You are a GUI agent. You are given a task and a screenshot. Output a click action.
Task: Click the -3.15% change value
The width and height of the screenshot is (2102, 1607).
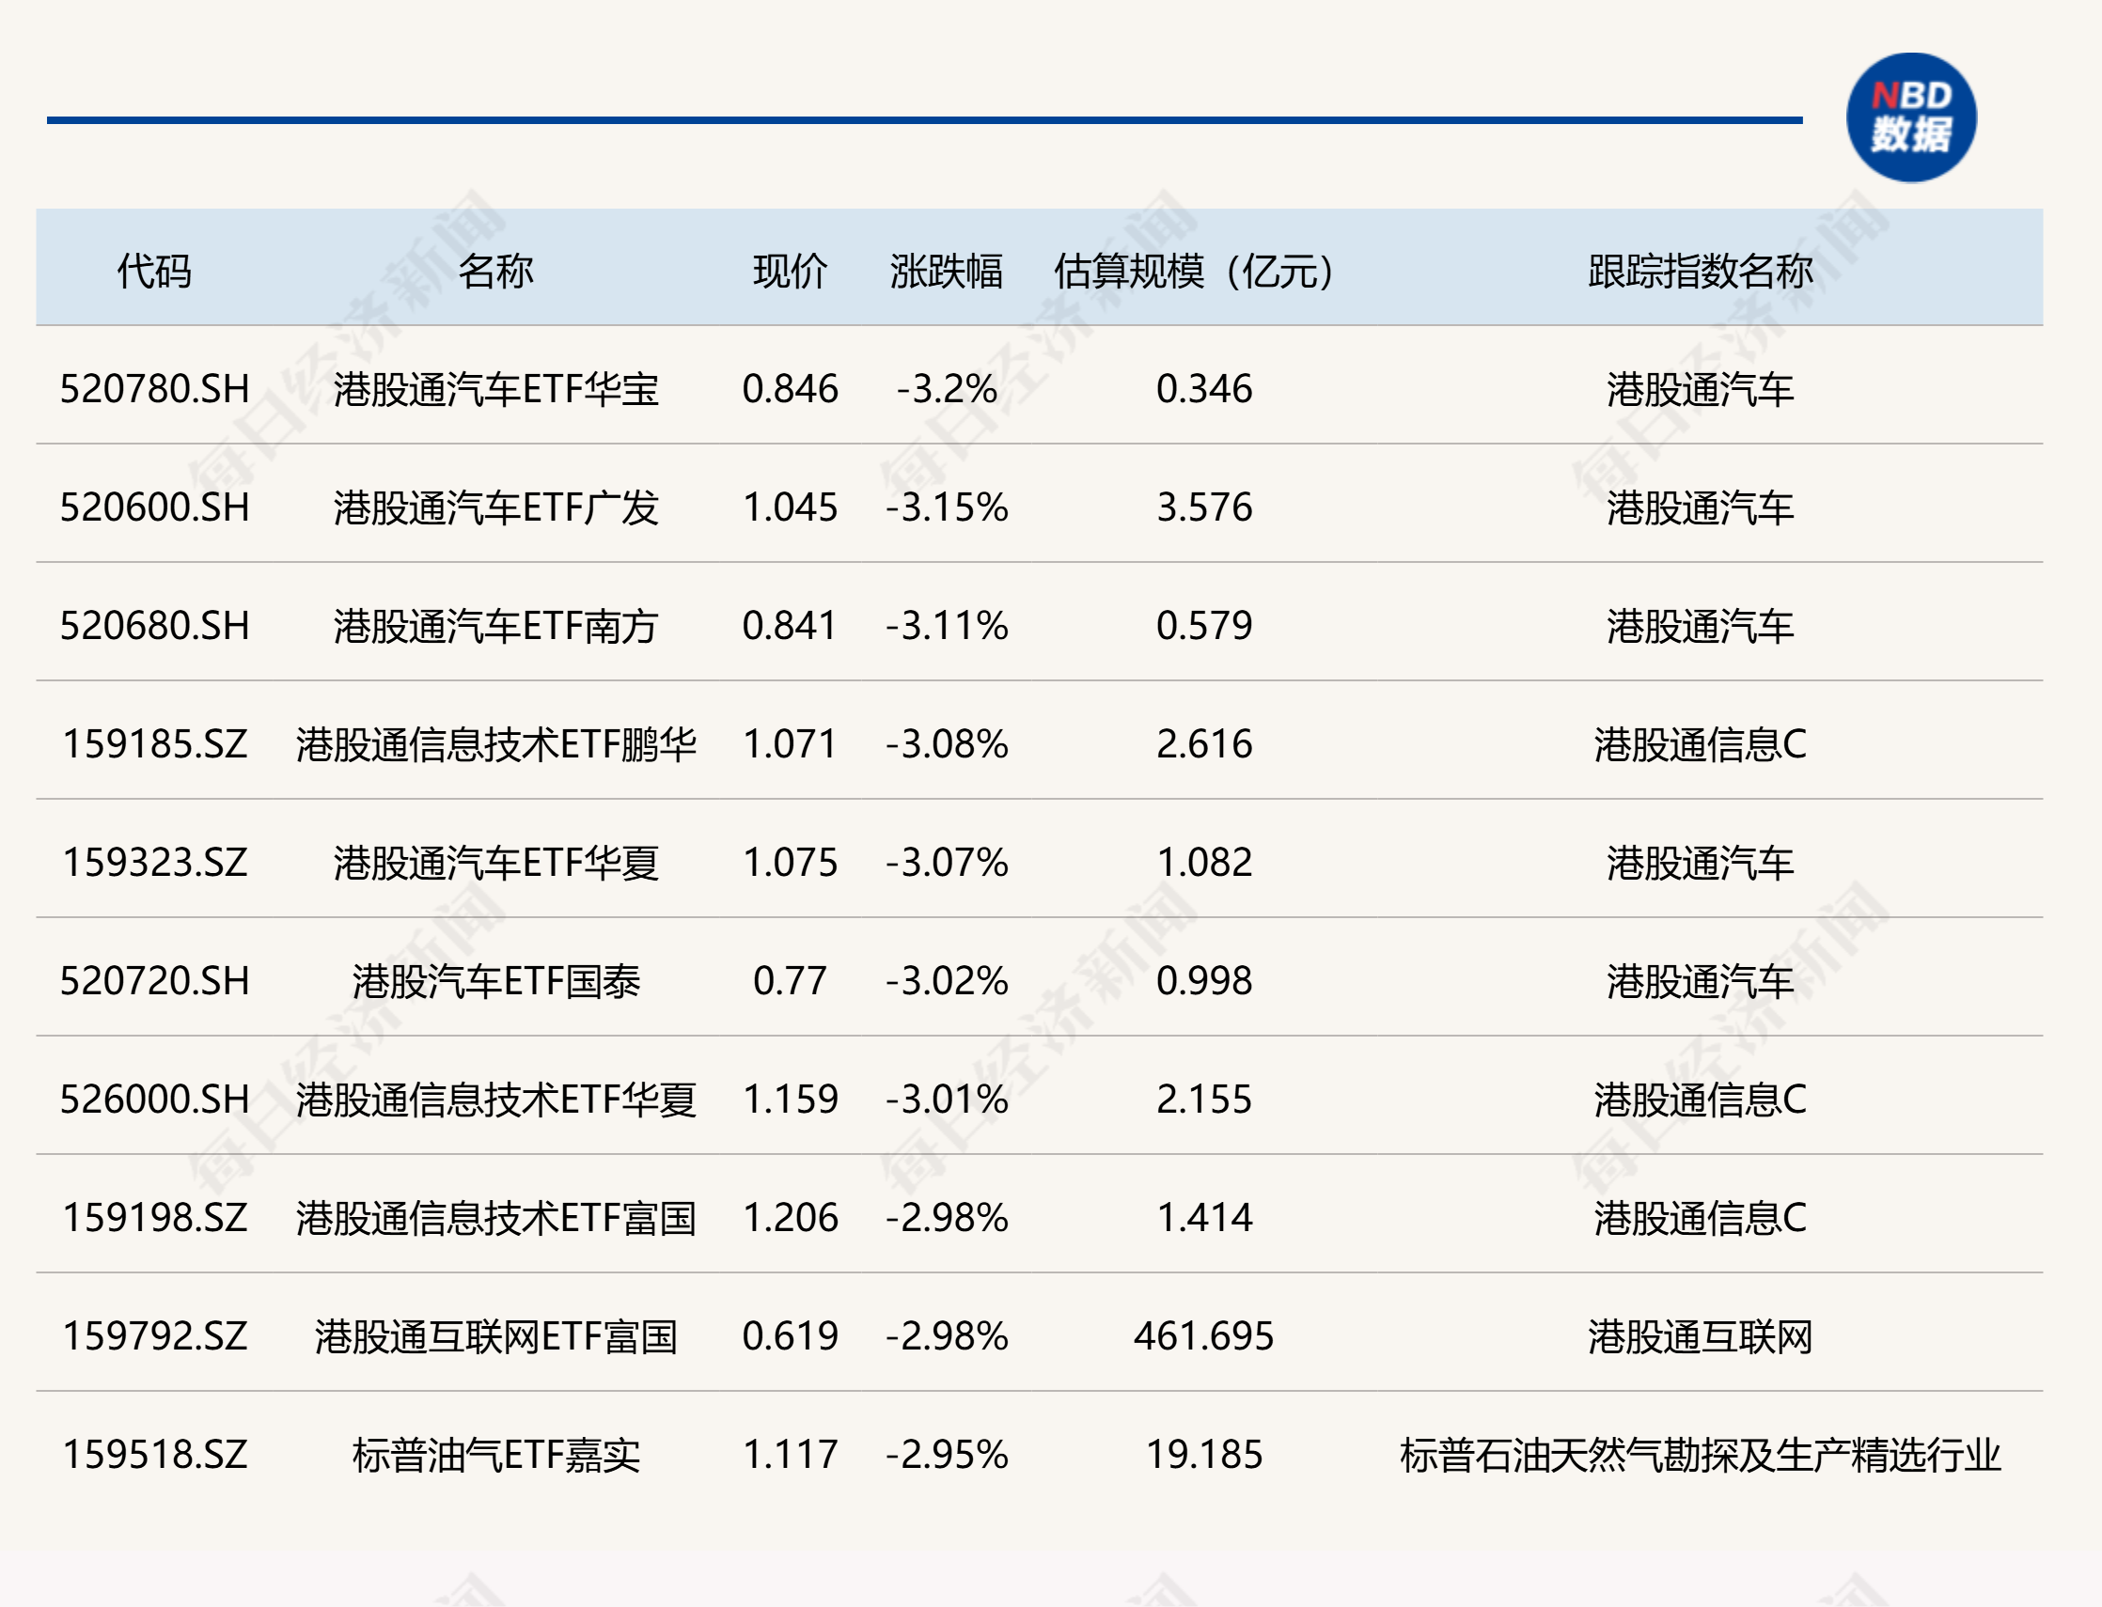coord(947,507)
